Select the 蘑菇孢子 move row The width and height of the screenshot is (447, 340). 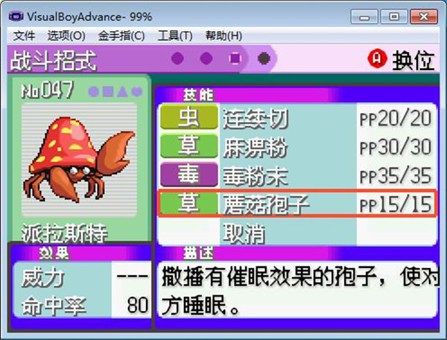(x=297, y=203)
